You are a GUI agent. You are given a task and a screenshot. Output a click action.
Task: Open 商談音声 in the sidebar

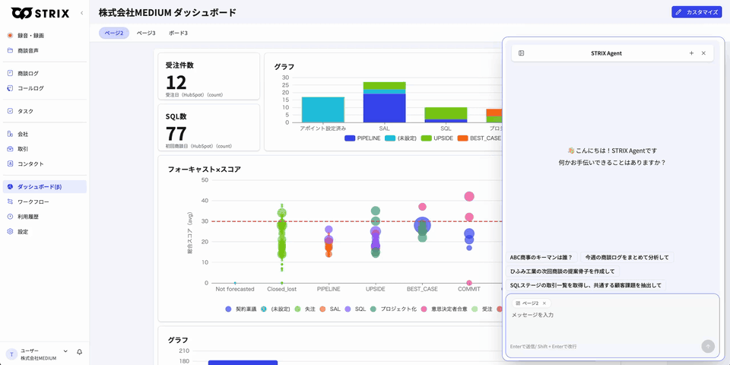(x=45, y=50)
